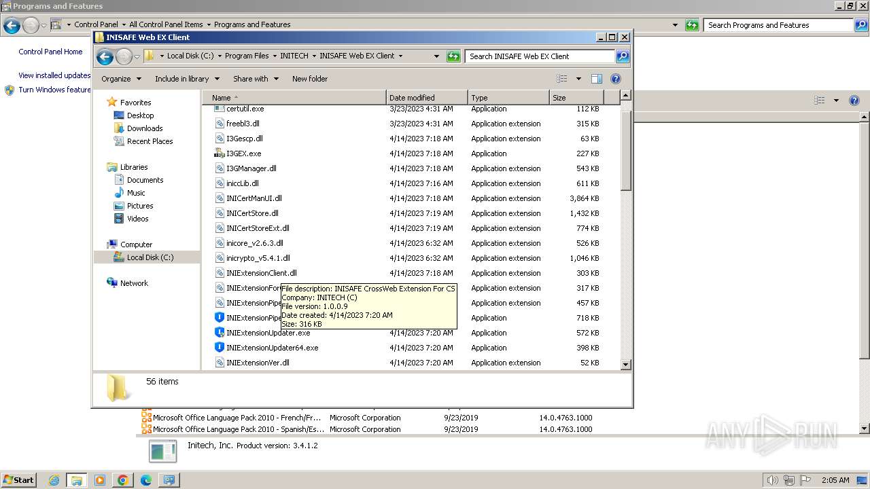The width and height of the screenshot is (870, 489).
Task: Sort by the Type column header
Action: pyautogui.click(x=508, y=98)
